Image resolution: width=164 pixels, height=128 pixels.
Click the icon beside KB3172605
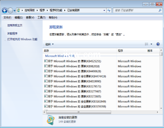(x=46, y=96)
